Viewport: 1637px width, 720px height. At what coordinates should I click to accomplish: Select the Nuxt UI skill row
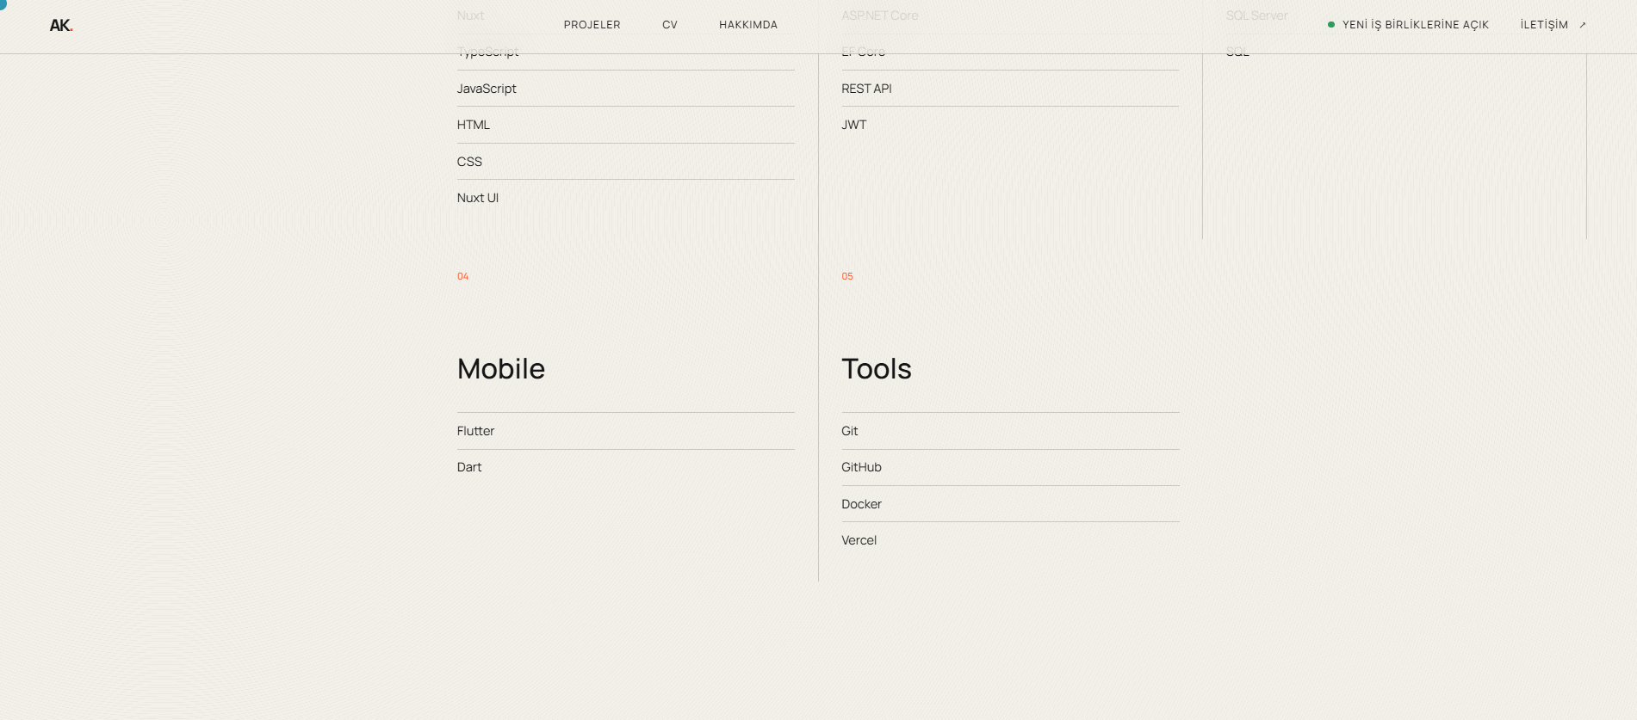625,198
